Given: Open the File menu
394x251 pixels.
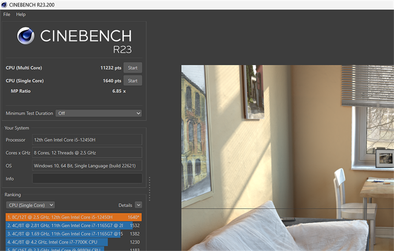Looking at the screenshot, I should coord(6,14).
